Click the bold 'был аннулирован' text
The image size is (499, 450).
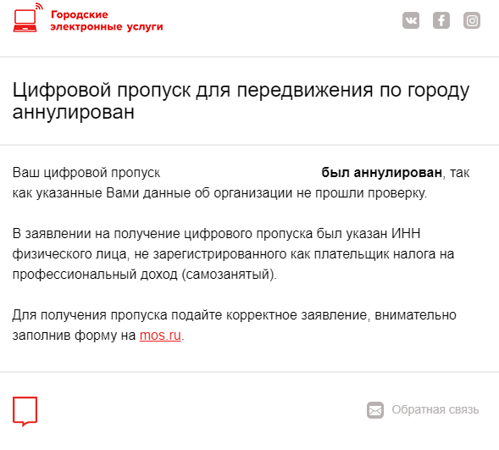tap(381, 173)
